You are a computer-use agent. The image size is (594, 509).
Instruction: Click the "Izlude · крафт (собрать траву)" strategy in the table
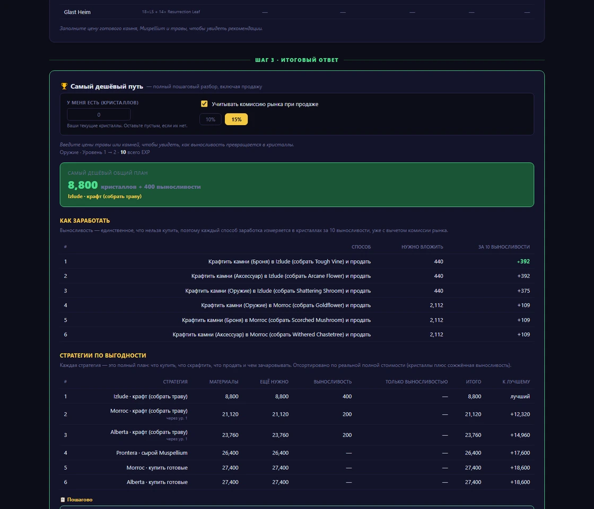(x=151, y=397)
